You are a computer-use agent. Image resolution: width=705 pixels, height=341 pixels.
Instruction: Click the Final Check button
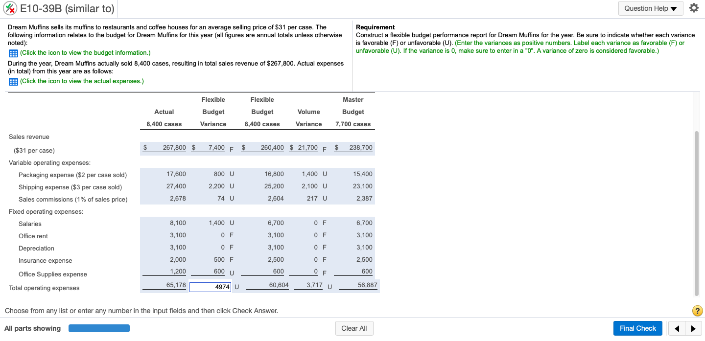pos(637,328)
